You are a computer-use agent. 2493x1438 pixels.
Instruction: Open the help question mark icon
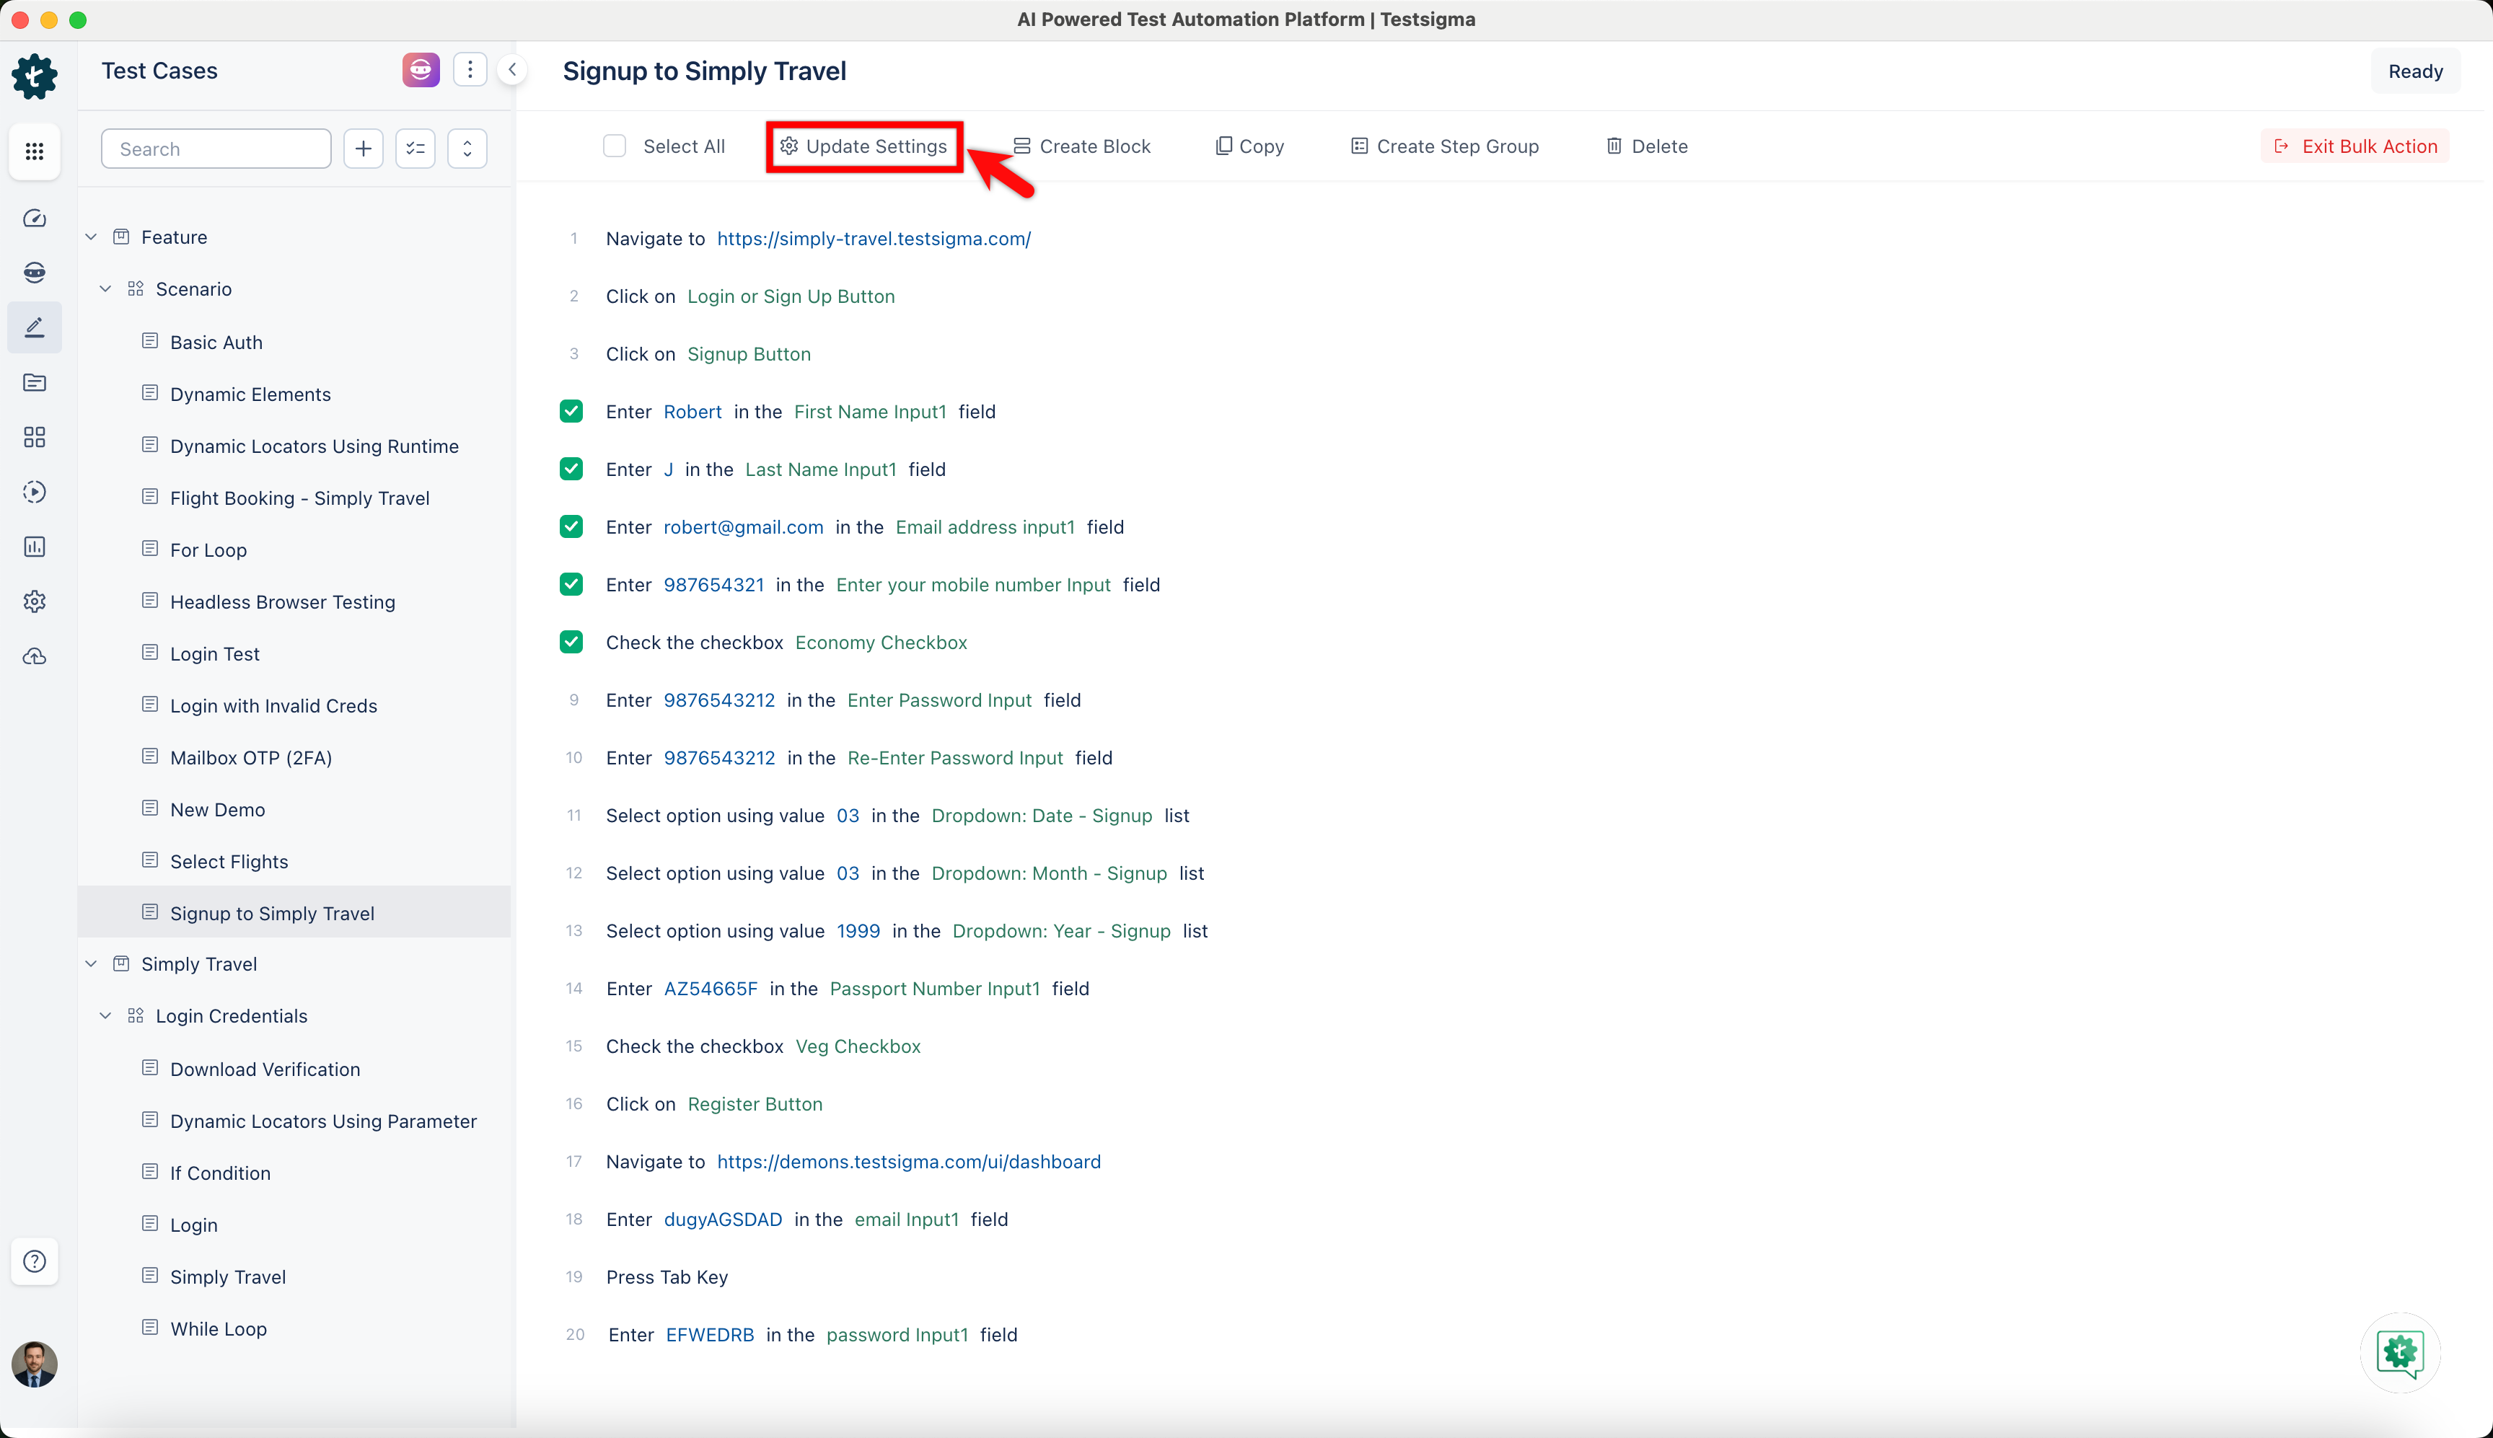click(35, 1261)
